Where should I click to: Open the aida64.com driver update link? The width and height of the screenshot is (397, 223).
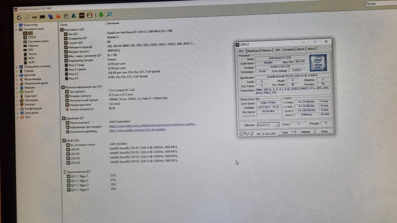pos(137,130)
